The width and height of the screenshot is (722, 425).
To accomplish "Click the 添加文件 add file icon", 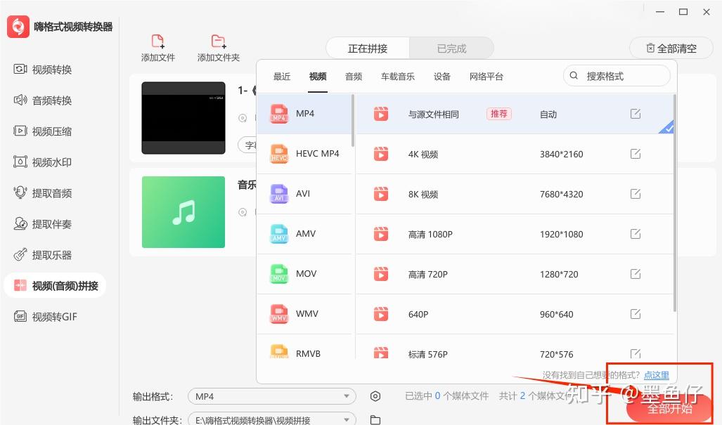I will pos(158,41).
